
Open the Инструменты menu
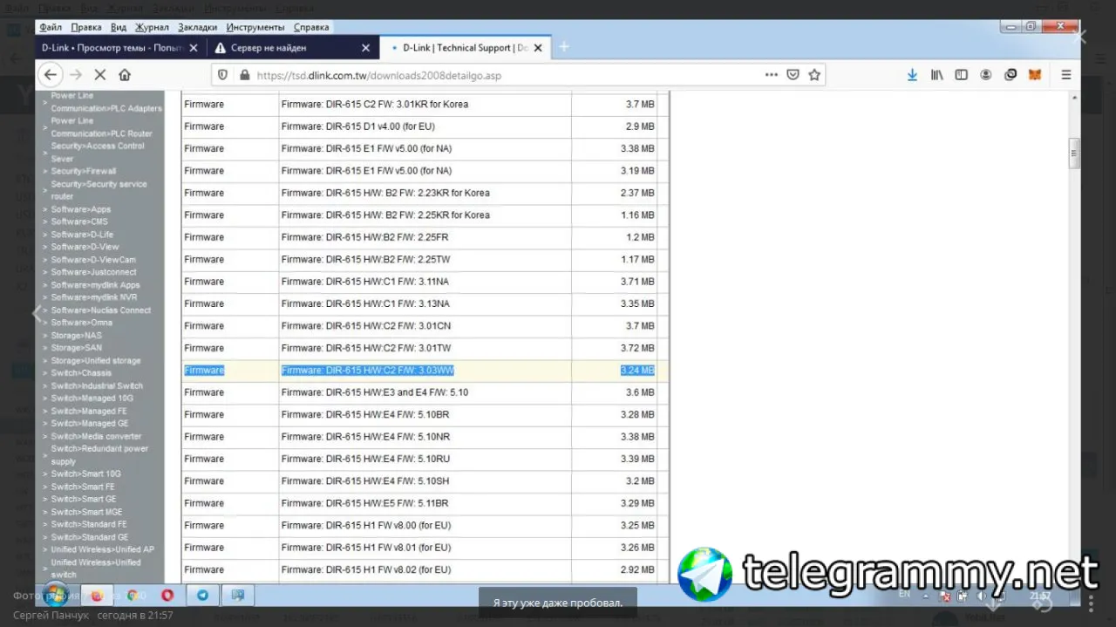[255, 27]
